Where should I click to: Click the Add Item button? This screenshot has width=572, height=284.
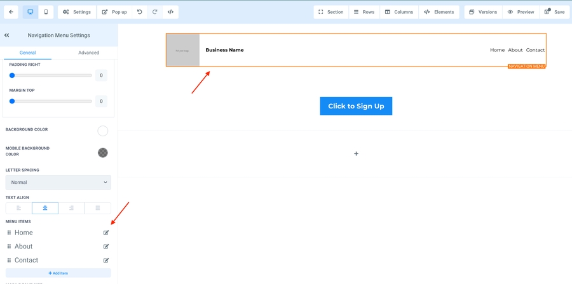58,273
